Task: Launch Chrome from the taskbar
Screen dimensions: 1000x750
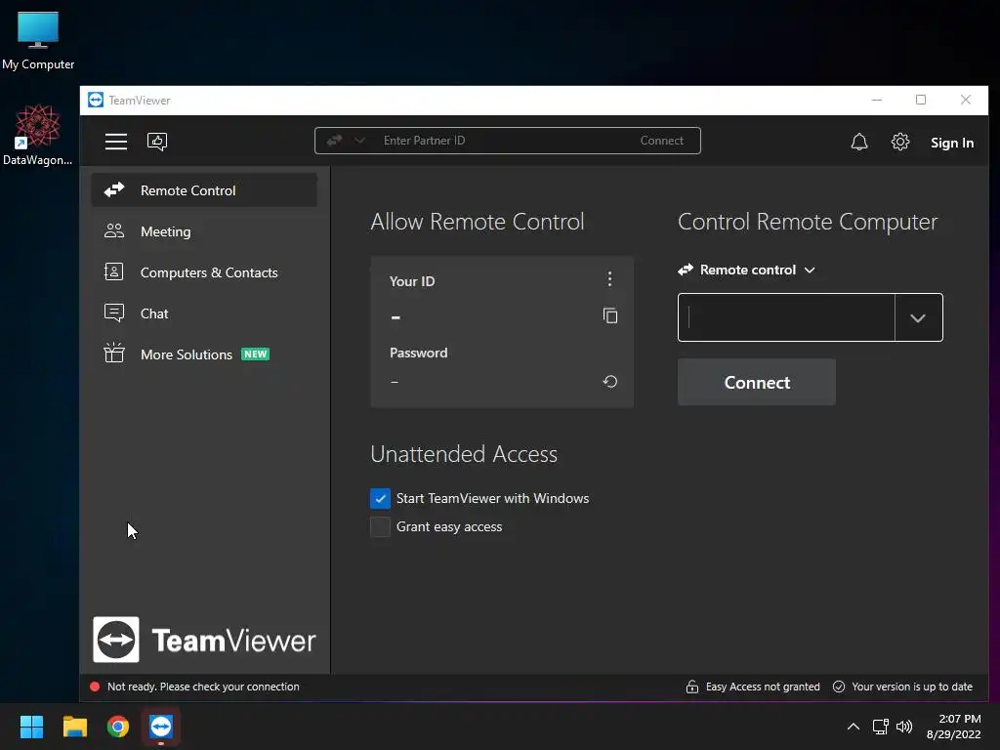Action: click(x=118, y=727)
